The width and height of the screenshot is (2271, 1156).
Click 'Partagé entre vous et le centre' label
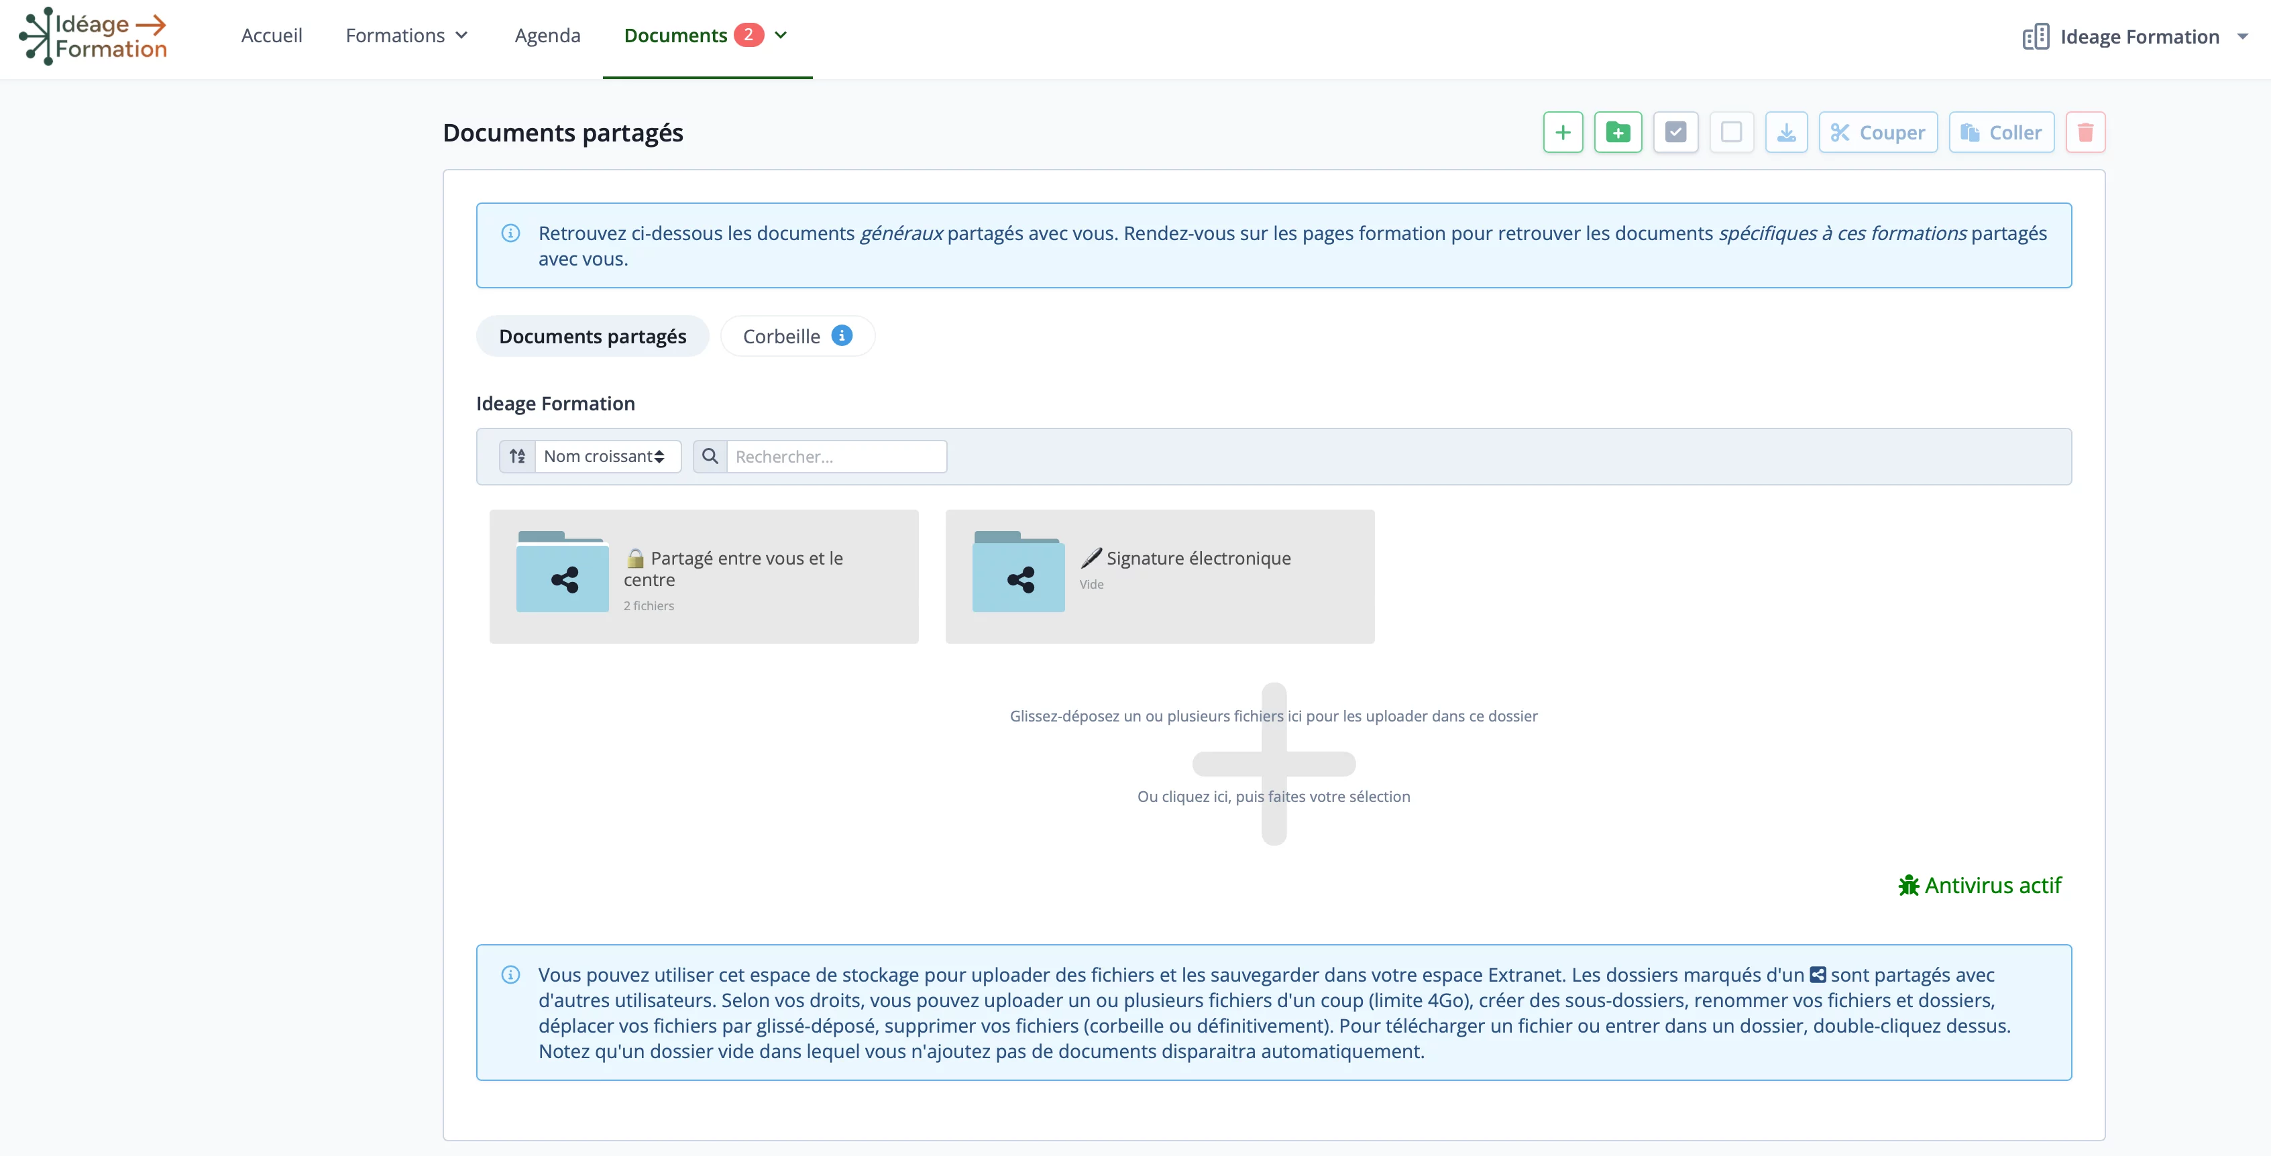pyautogui.click(x=734, y=569)
